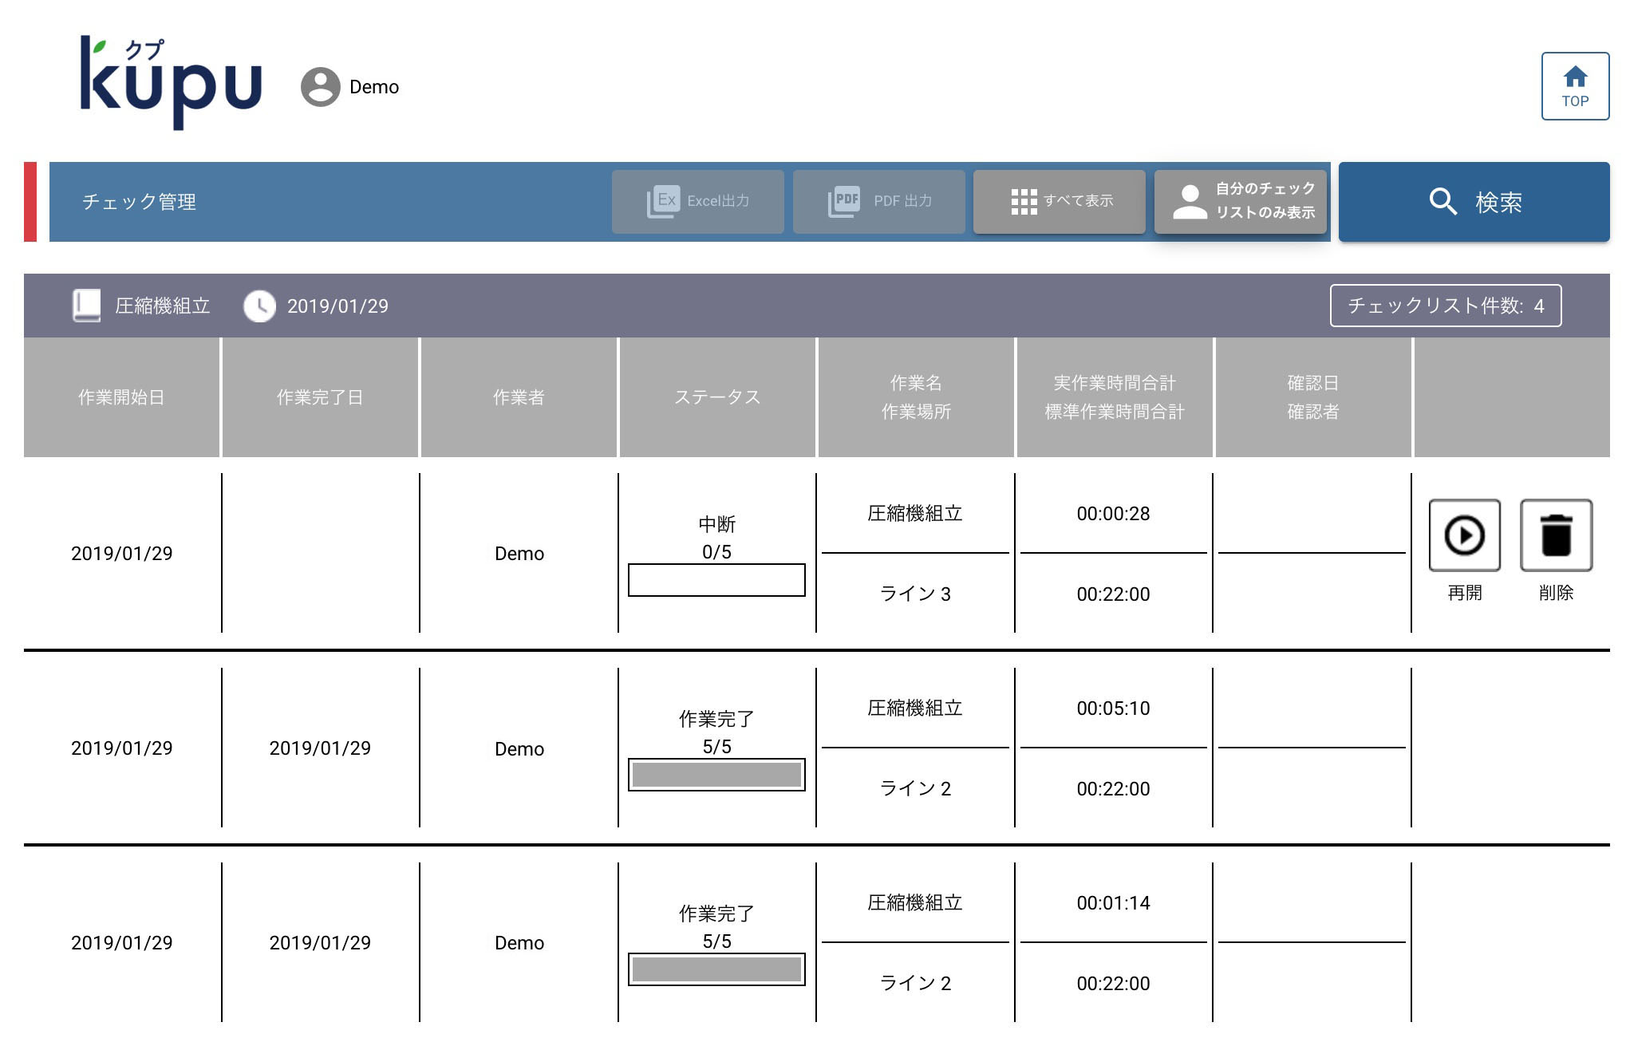Click the clock icon beside 2019/01/29
This screenshot has height=1038, width=1626.
click(x=259, y=306)
